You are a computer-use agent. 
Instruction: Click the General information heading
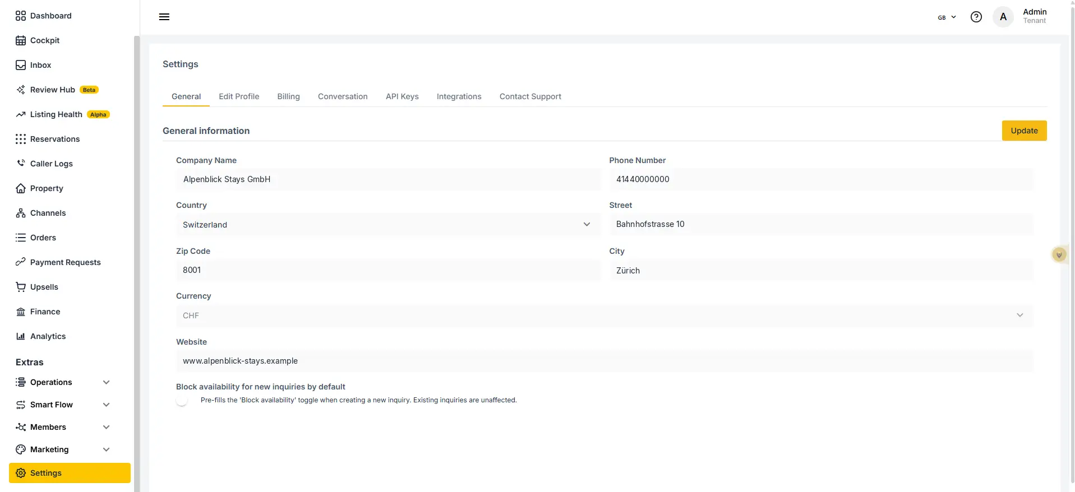point(206,131)
